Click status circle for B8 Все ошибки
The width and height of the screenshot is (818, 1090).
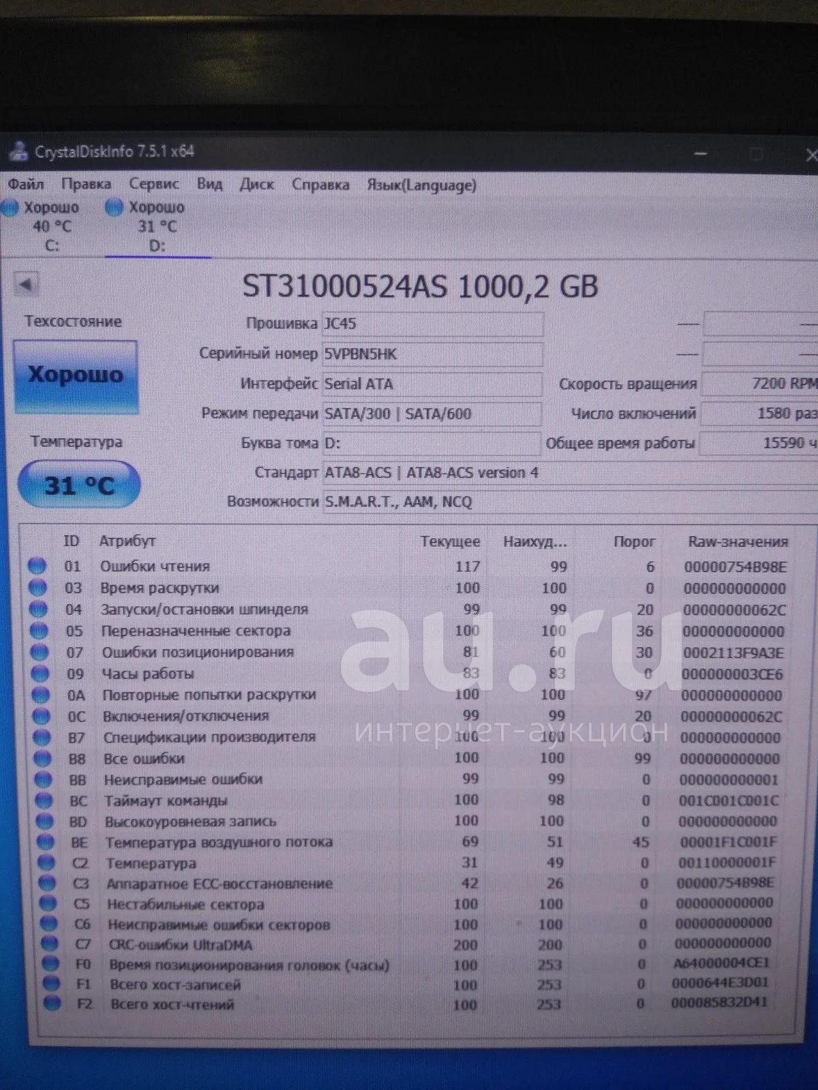pyautogui.click(x=42, y=758)
